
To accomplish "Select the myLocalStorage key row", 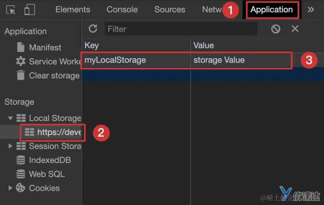I will coord(136,60).
